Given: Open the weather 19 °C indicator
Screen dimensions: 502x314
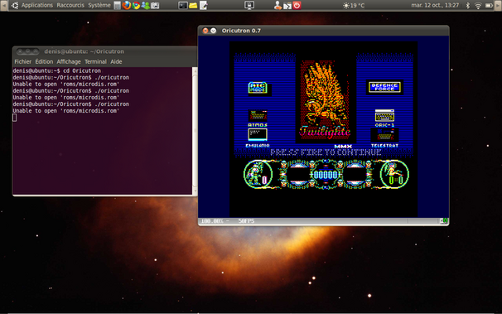Looking at the screenshot, I should [354, 6].
